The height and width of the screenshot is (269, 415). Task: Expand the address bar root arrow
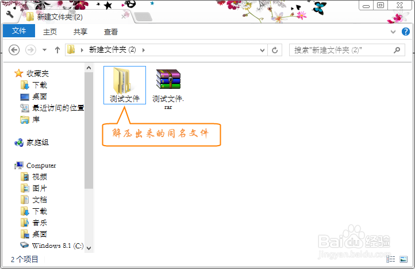[82, 50]
